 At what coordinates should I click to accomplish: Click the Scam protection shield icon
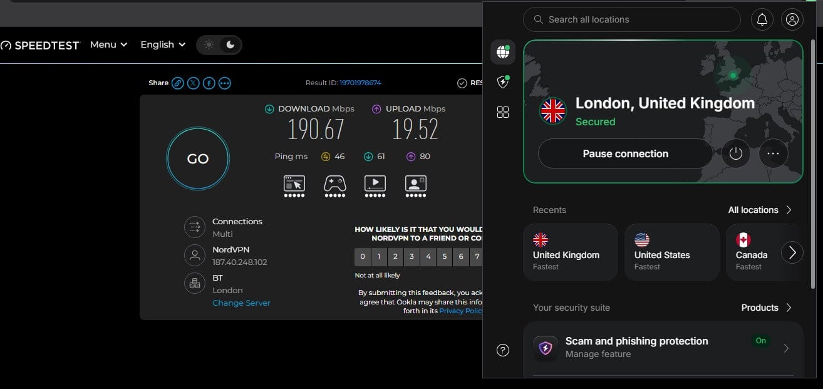pos(546,348)
